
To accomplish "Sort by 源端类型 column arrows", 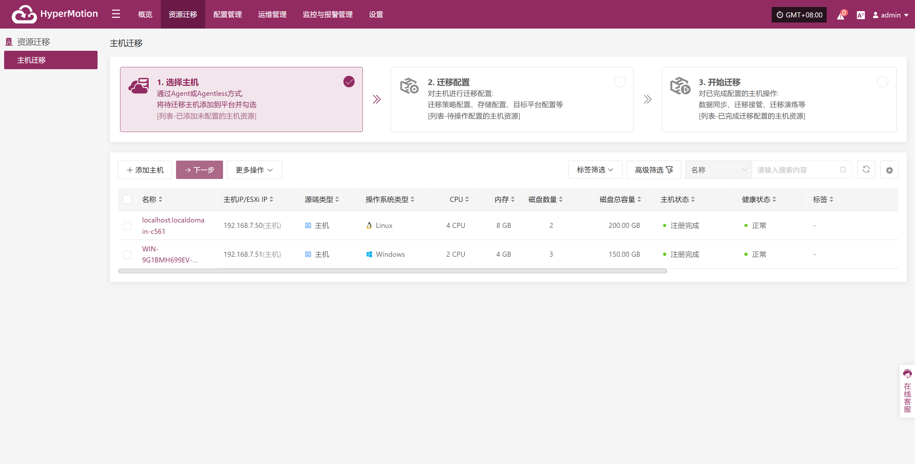I will coord(337,199).
